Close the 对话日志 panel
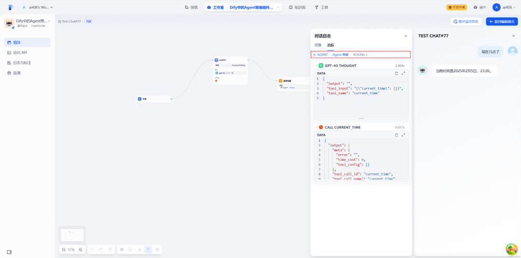This screenshot has height=258, width=521. [x=406, y=36]
